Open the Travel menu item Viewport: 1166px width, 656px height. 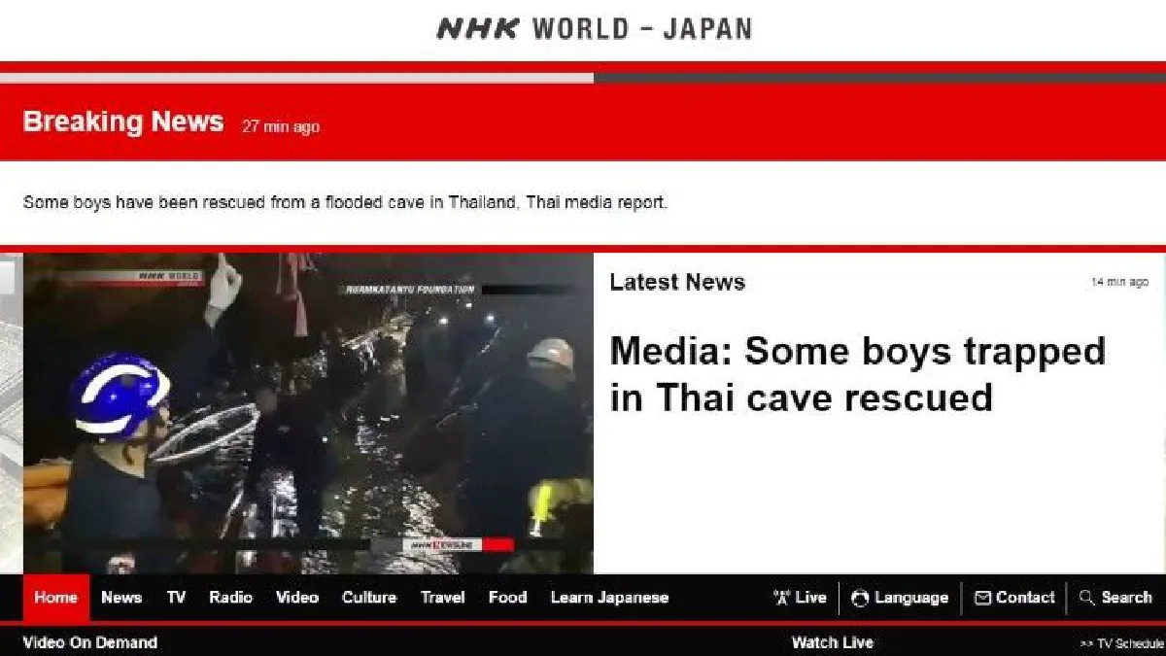[x=443, y=598]
